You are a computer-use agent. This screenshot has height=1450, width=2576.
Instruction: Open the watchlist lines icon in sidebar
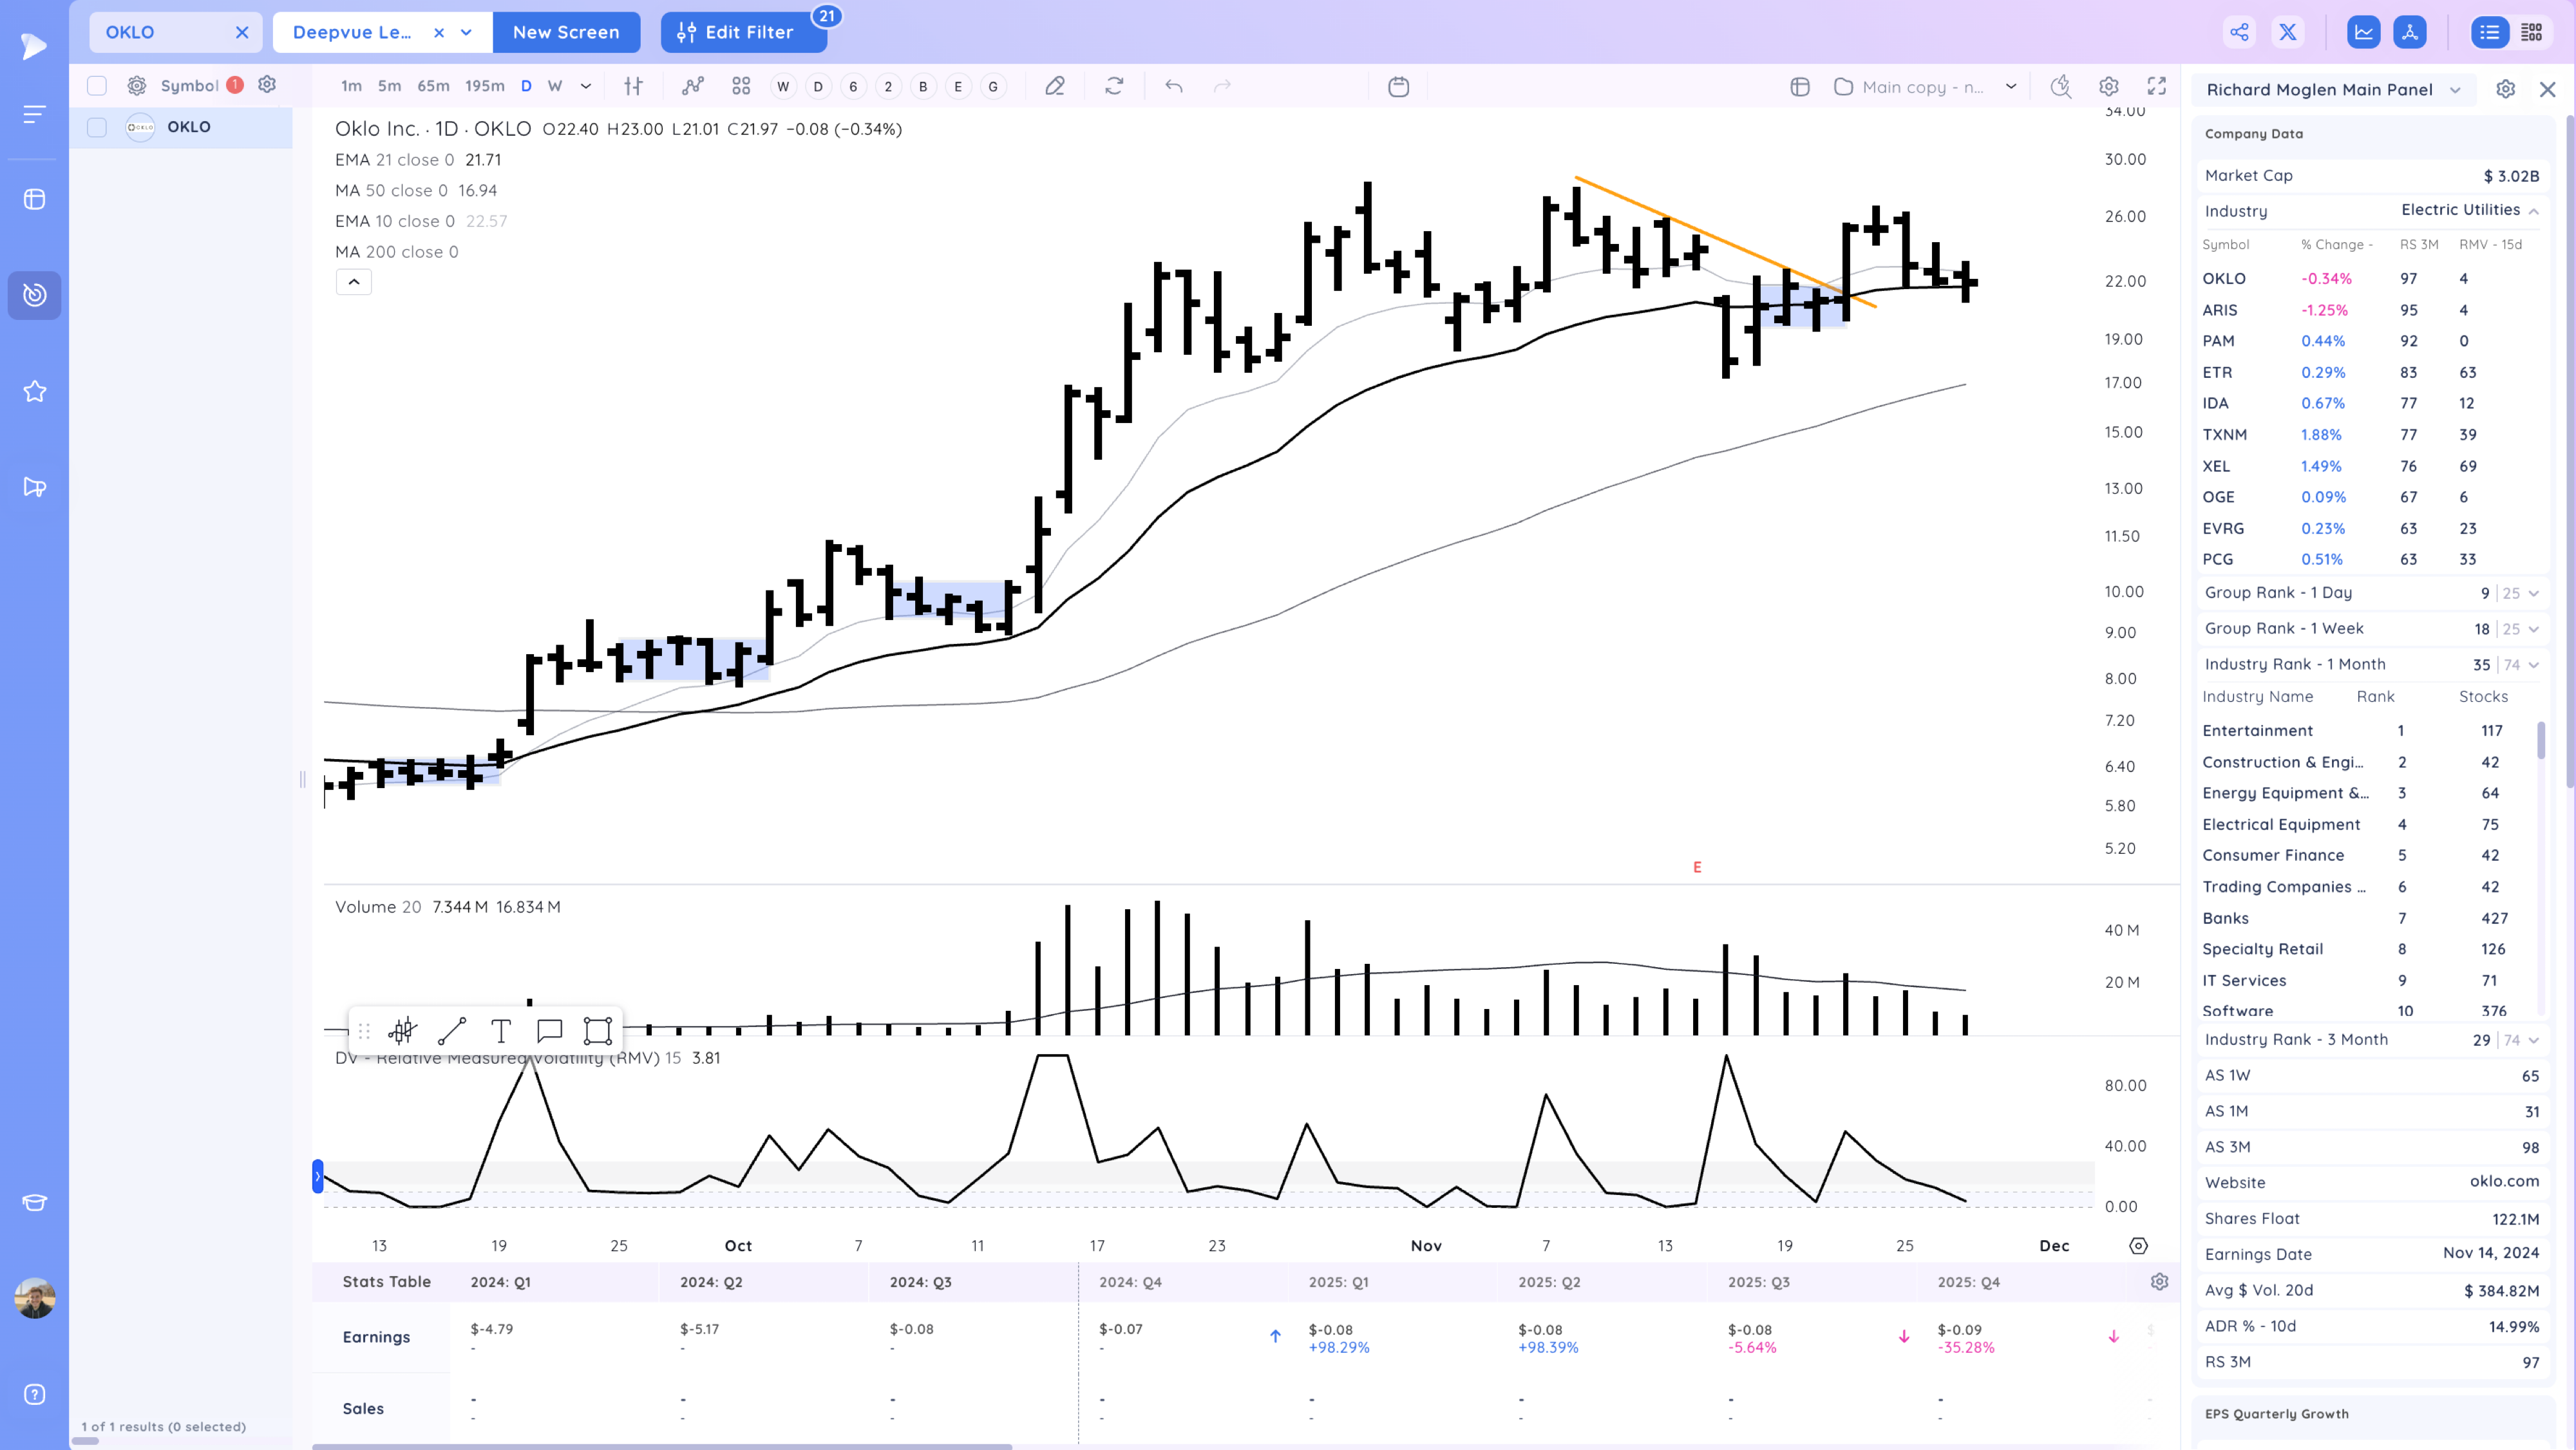coord(34,115)
